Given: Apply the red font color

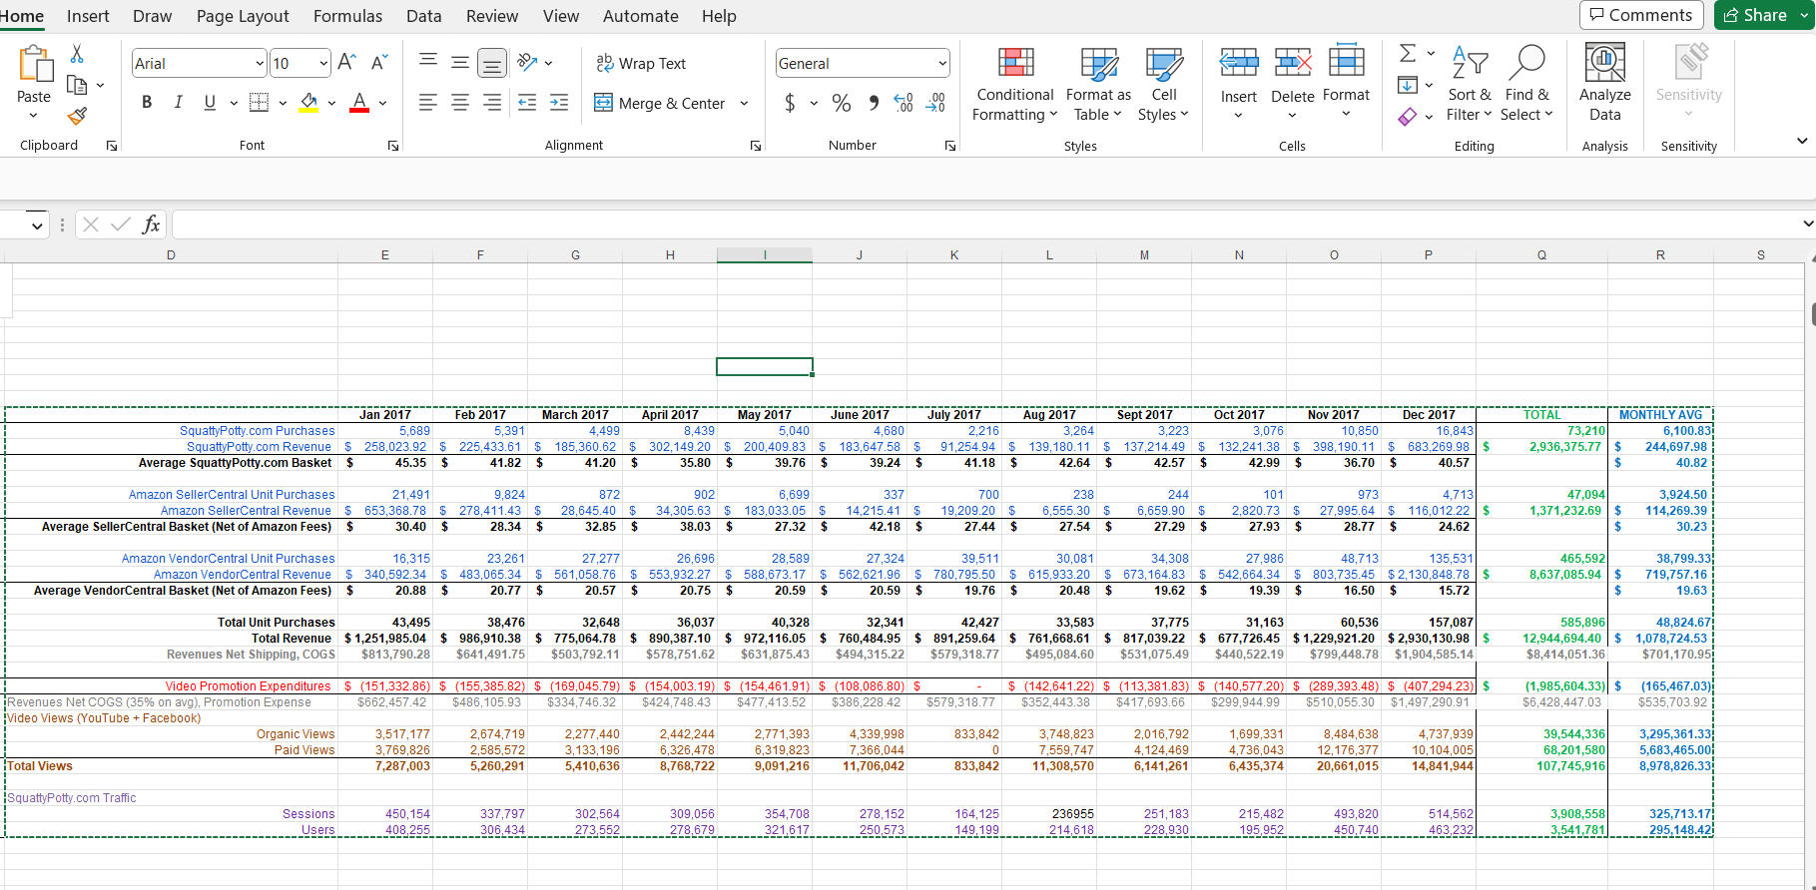Looking at the screenshot, I should pyautogui.click(x=359, y=102).
